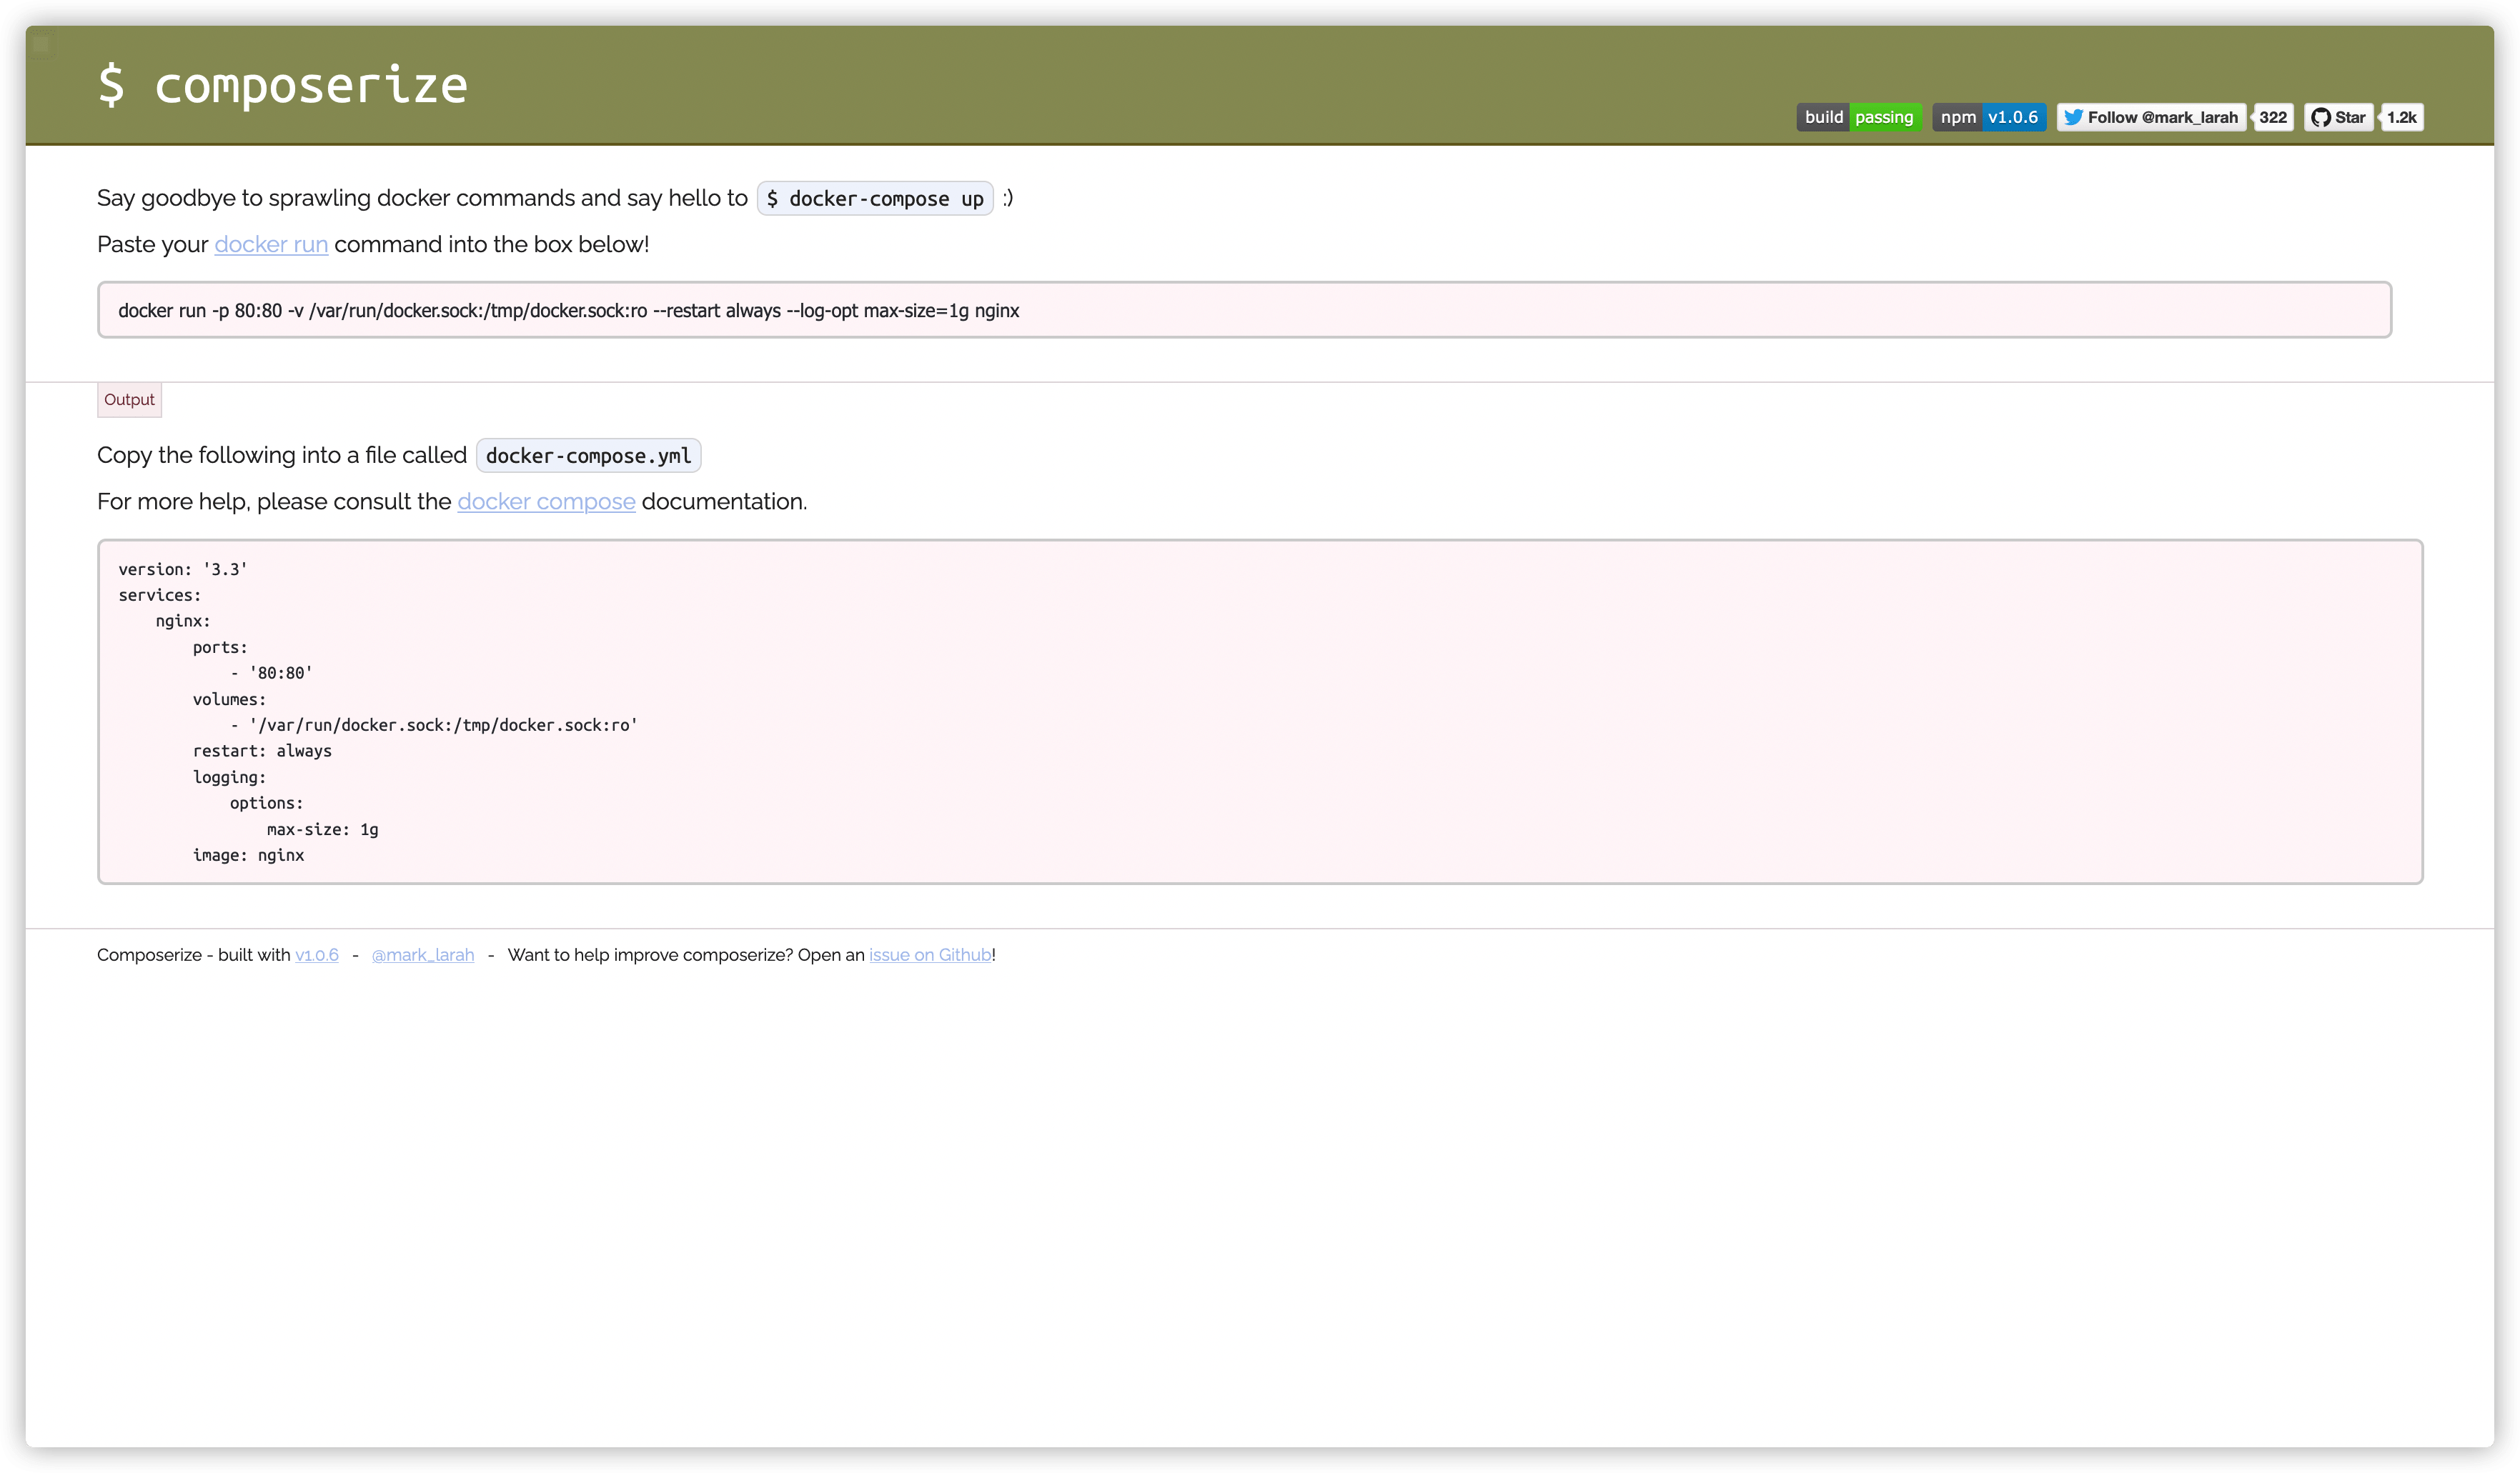Click the docker-compose.yml filename code chip
Screen dimensions: 2520x1473
tap(588, 456)
